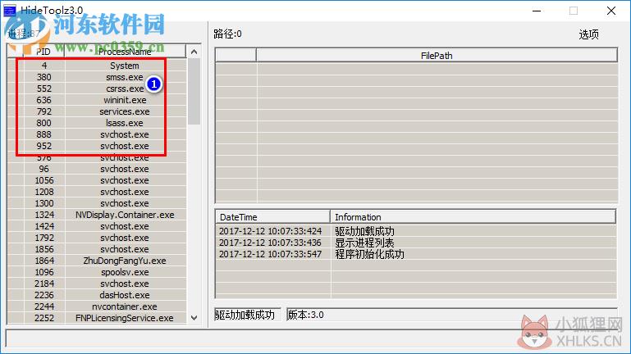This screenshot has width=631, height=354.
Task: Select the dasHost.exe process row
Action: (97, 295)
